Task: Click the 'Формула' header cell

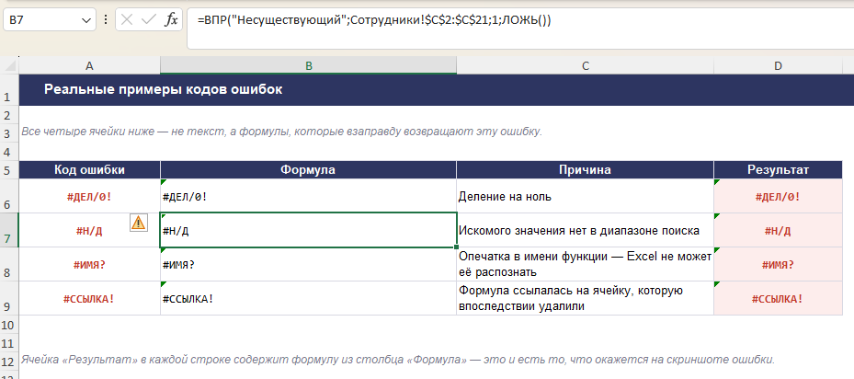Action: (308, 169)
